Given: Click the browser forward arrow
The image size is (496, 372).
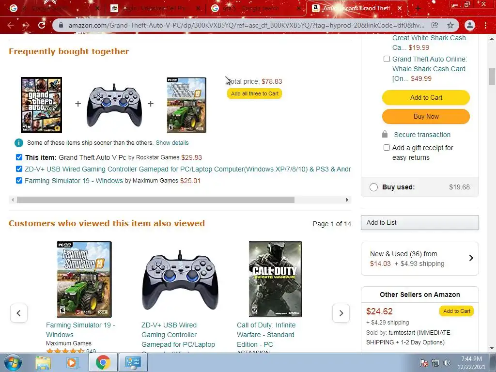Looking at the screenshot, I should (26, 25).
